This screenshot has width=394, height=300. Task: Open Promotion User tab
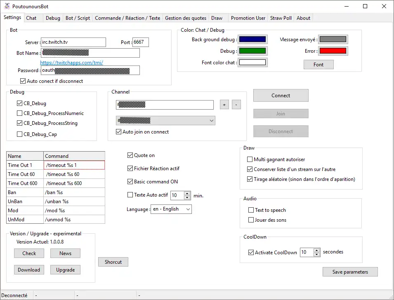248,18
